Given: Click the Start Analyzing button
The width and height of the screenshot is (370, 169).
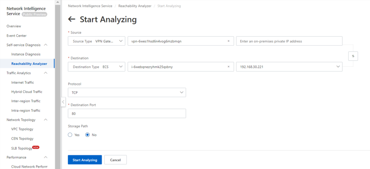Looking at the screenshot, I should (85, 160).
